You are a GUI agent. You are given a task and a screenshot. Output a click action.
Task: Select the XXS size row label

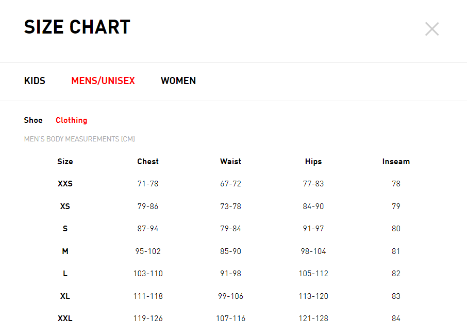pyautogui.click(x=65, y=183)
